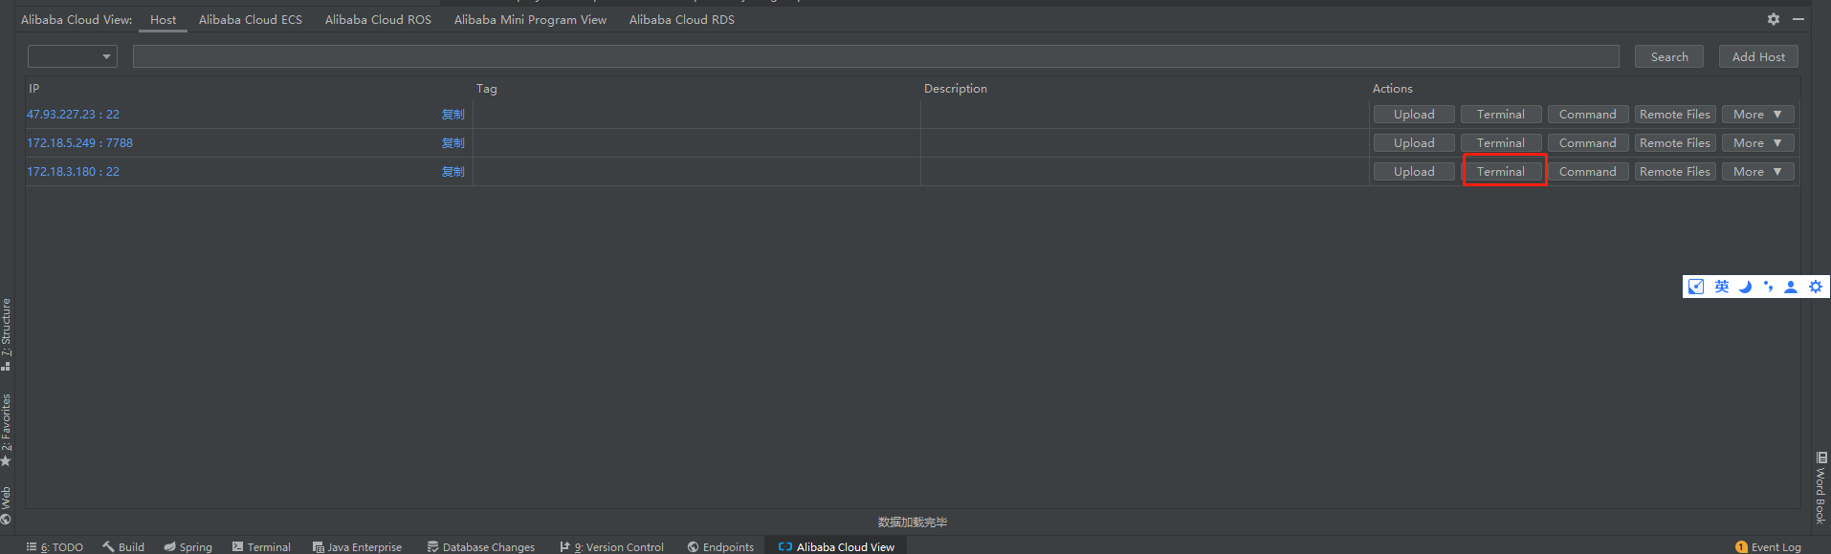Click Command for host 172.18.5.249
This screenshot has width=1831, height=554.
pos(1588,143)
